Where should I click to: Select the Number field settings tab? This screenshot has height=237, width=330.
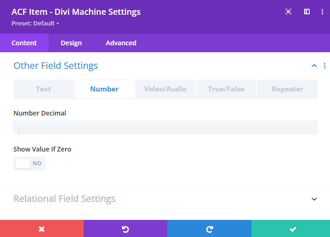104,89
